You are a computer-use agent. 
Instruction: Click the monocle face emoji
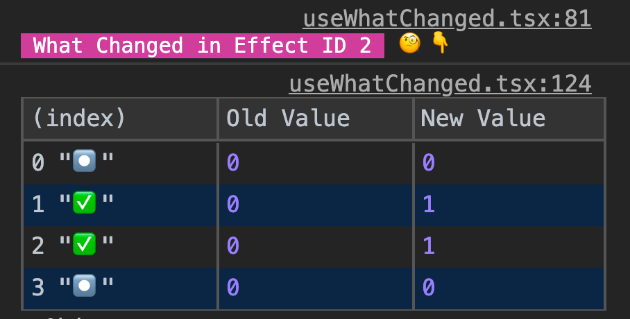pyautogui.click(x=409, y=44)
